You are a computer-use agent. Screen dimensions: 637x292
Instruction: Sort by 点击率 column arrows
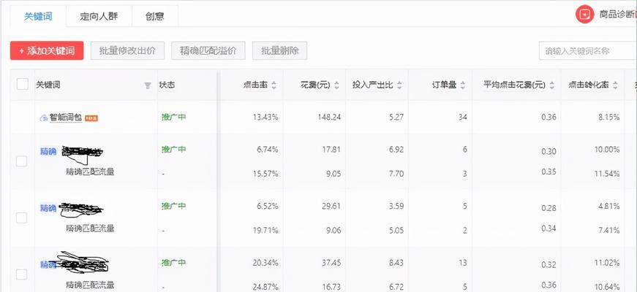[x=274, y=85]
